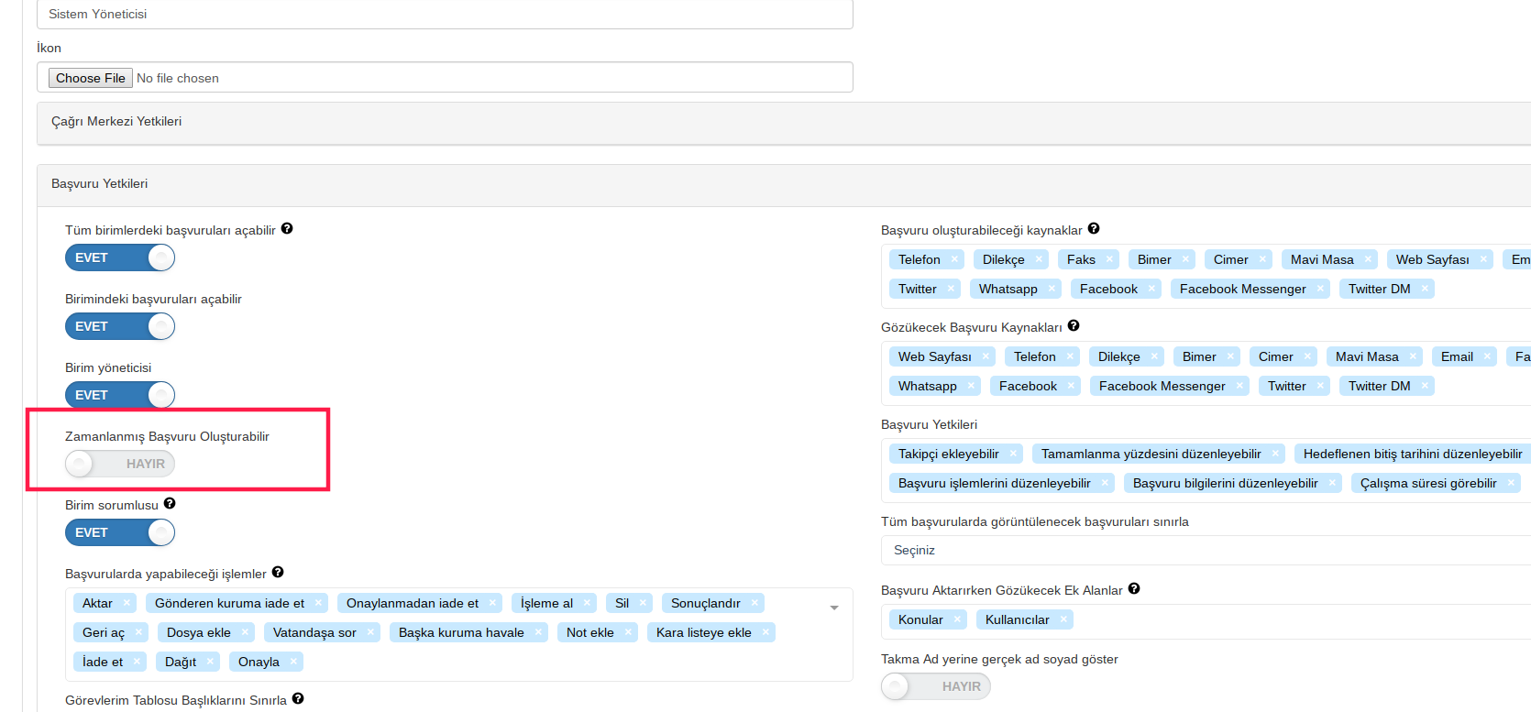Remove the Onayla action tag
The width and height of the screenshot is (1531, 712).
point(293,662)
